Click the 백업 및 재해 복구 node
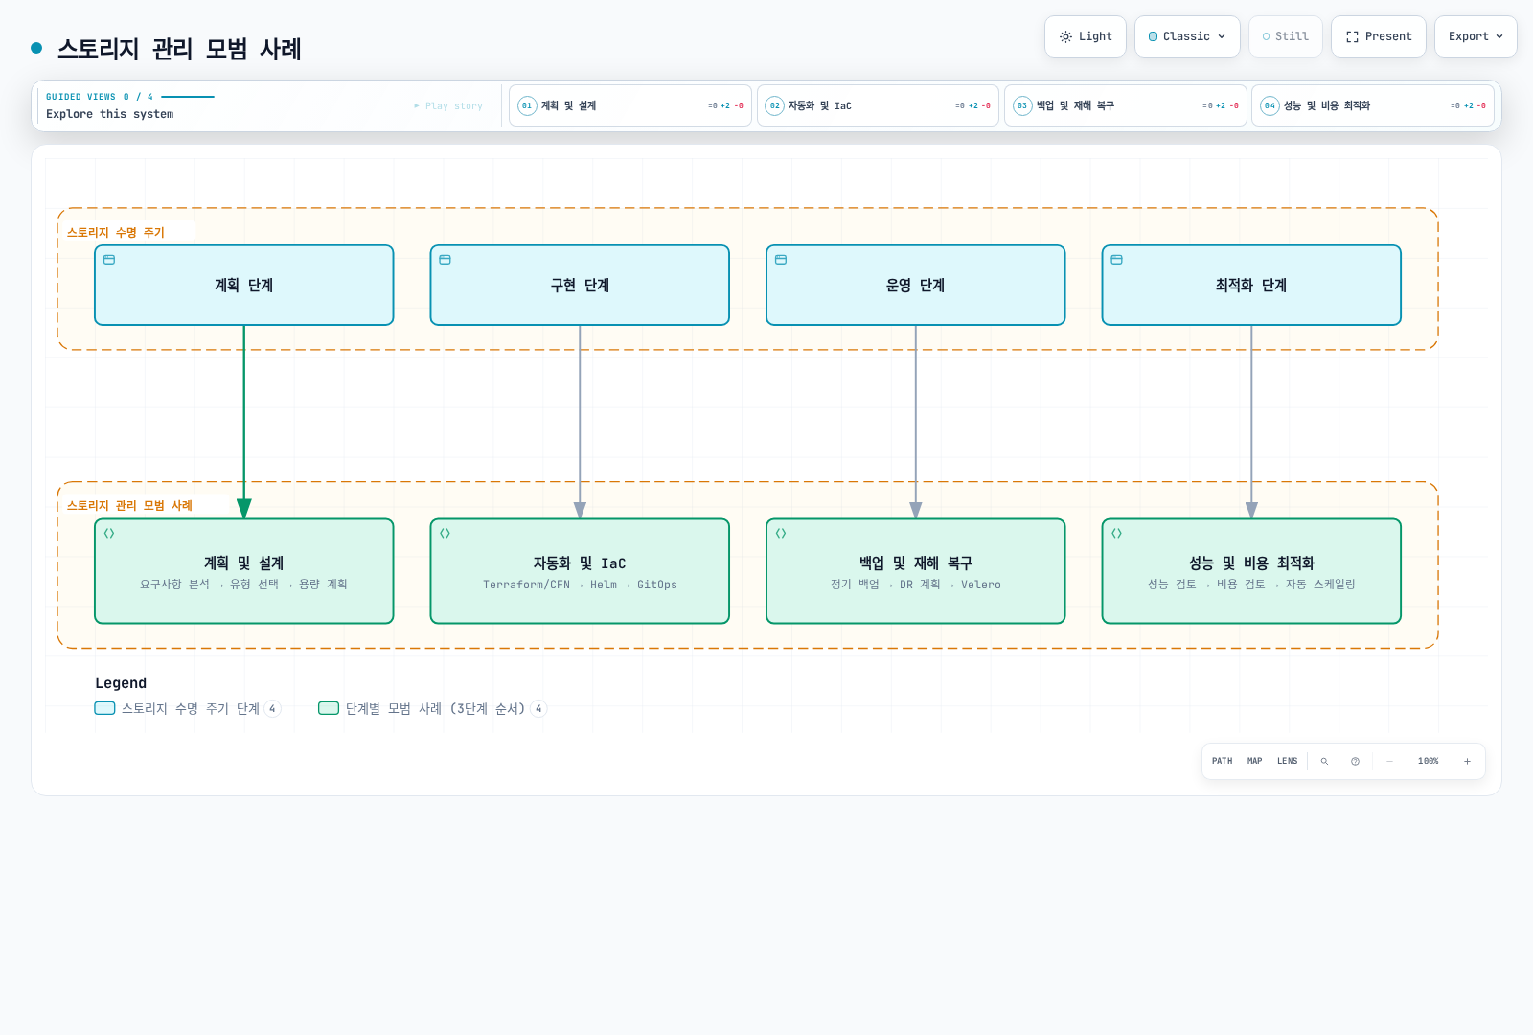 point(916,571)
